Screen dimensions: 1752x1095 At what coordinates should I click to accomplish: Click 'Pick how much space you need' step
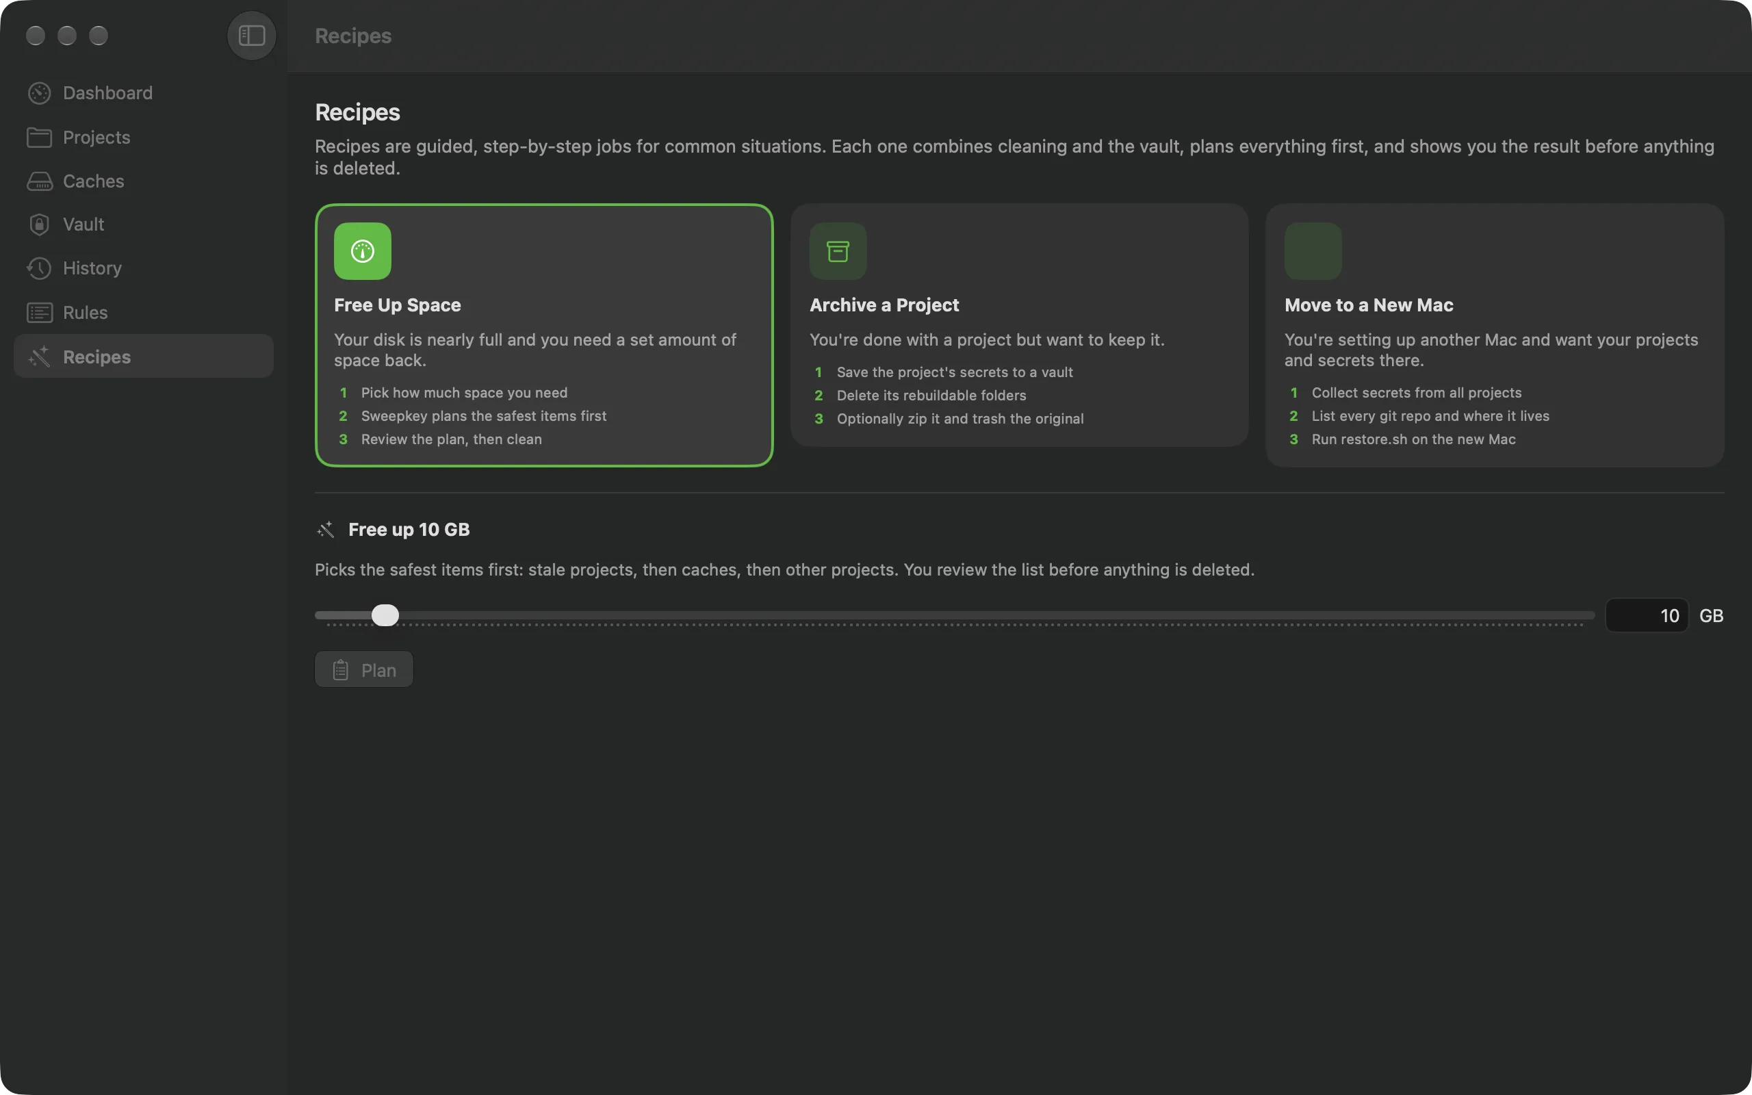click(x=464, y=393)
